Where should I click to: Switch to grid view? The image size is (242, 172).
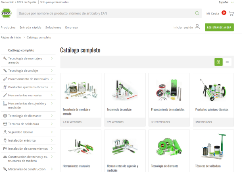pos(218,62)
